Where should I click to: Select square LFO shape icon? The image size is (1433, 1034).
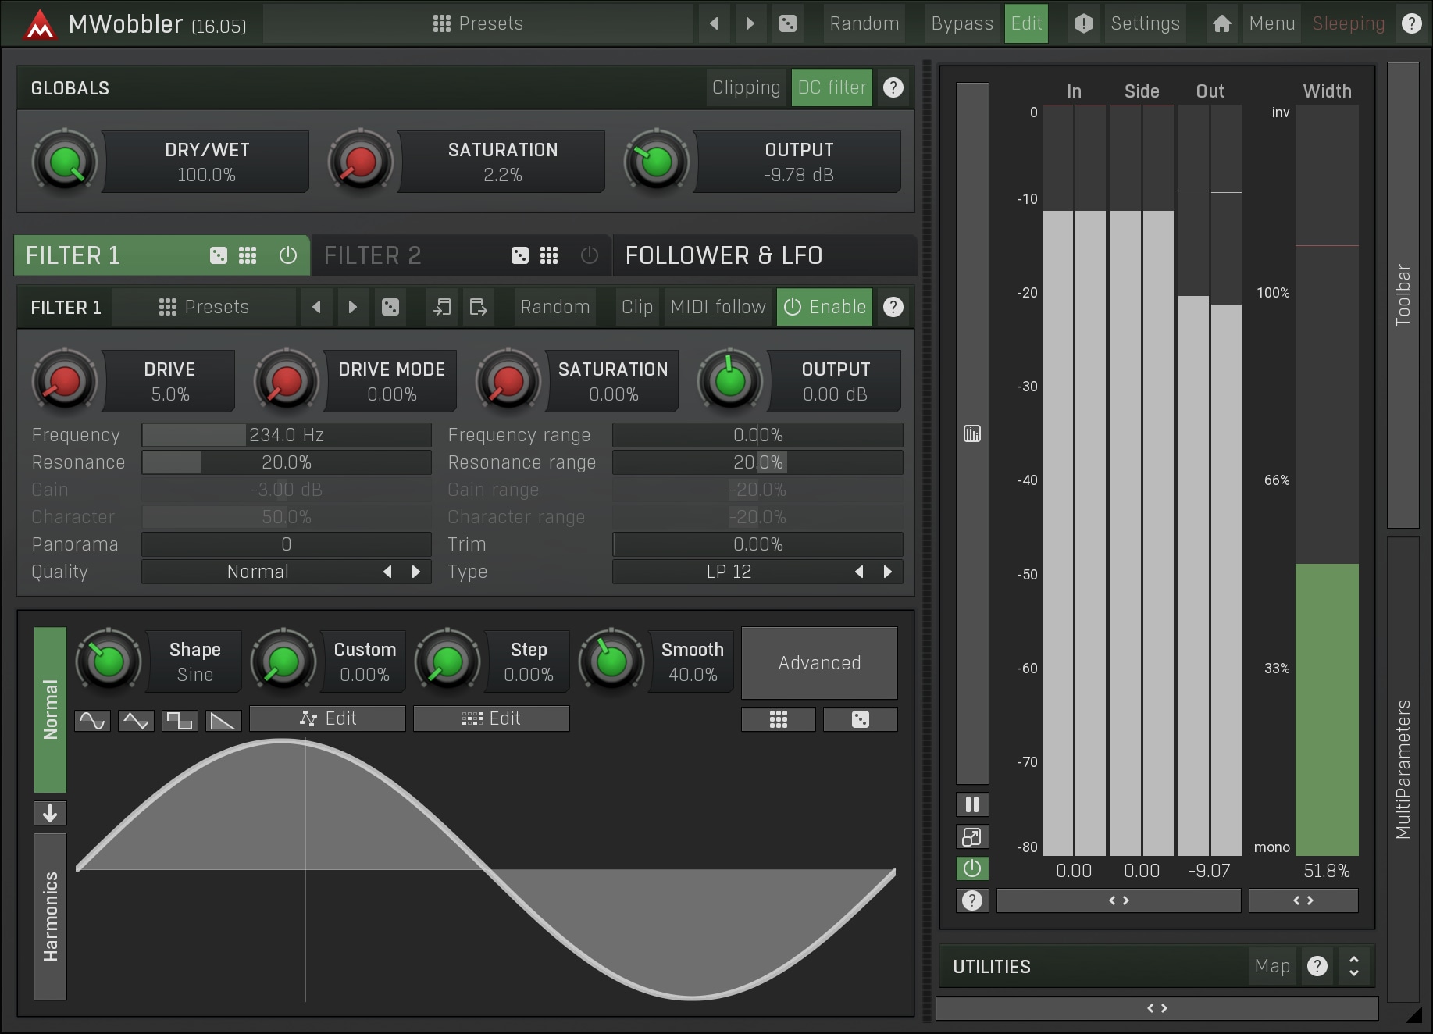click(180, 720)
